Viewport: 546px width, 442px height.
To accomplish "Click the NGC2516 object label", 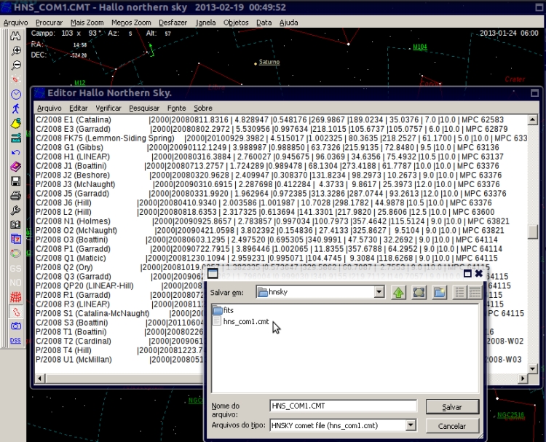I will point(510,415).
